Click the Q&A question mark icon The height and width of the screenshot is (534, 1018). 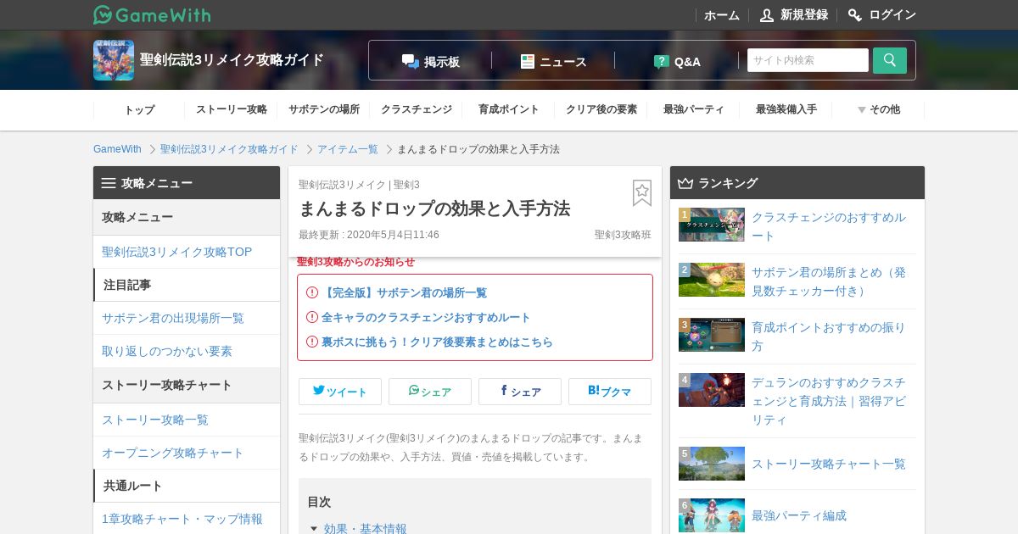[662, 61]
